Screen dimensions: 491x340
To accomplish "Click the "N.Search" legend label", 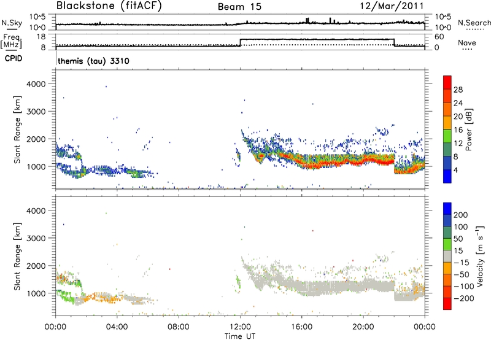I will pyautogui.click(x=474, y=23).
